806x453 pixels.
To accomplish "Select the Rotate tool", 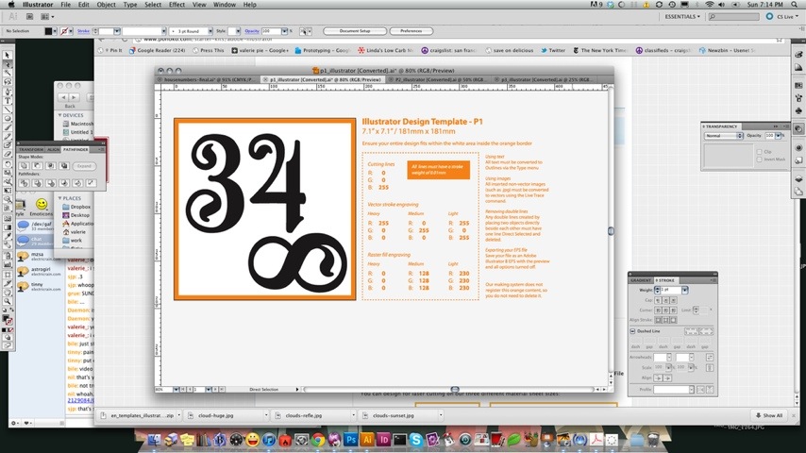I will coord(8,164).
